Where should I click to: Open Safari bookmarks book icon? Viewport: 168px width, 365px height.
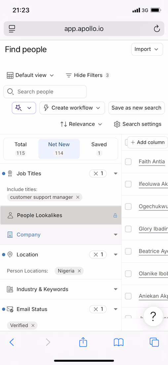119,342
